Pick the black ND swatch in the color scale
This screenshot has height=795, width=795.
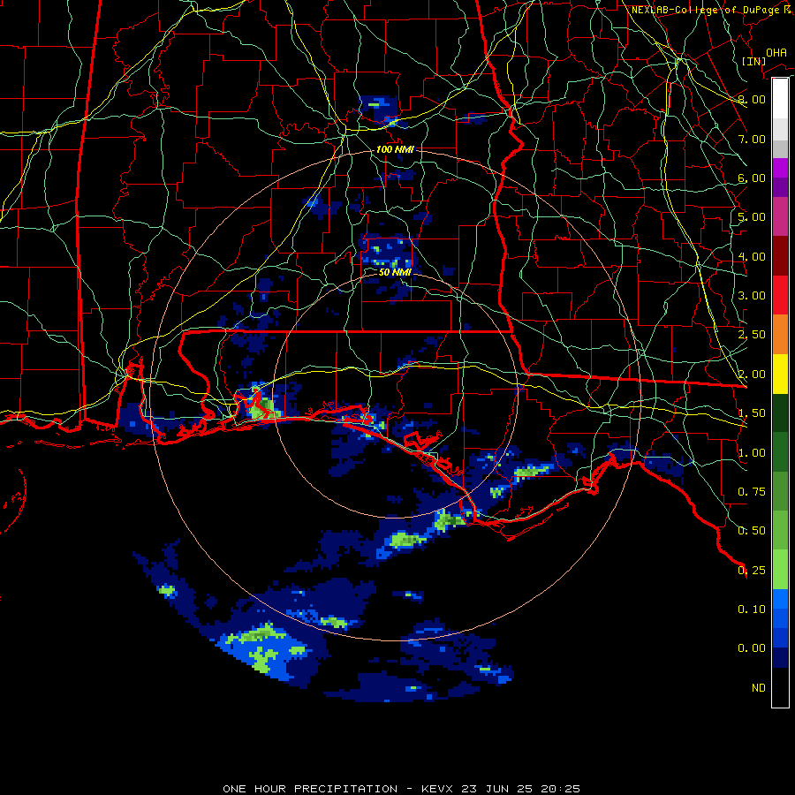point(780,687)
